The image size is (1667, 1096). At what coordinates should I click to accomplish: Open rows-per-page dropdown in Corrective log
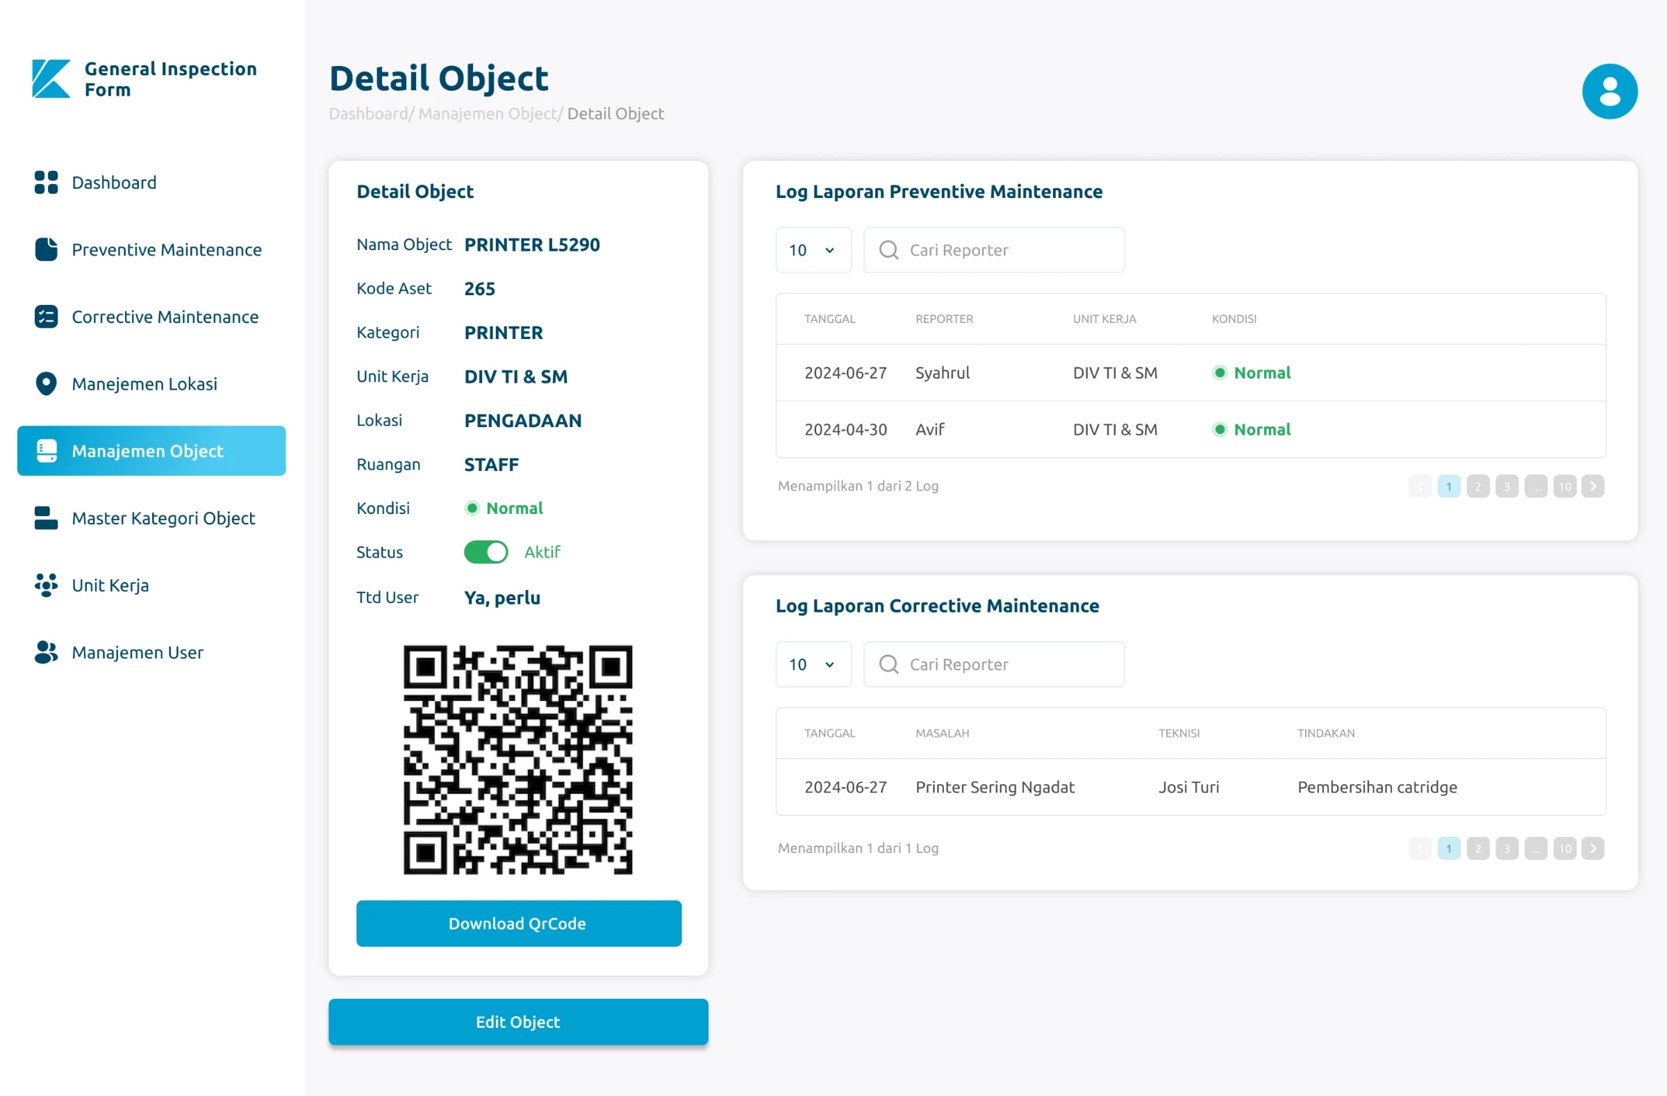813,664
